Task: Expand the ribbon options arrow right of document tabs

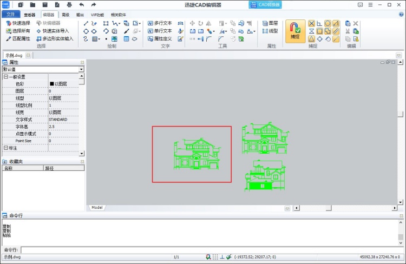Action: 399,55
